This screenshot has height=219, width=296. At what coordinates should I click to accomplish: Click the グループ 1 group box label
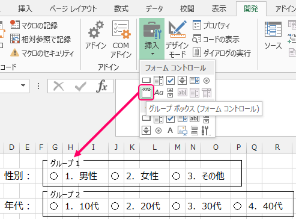65,163
